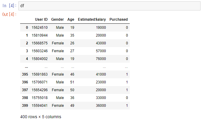Click the code input cell containing df
203x120 pixels.
pyautogui.click(x=109, y=6)
